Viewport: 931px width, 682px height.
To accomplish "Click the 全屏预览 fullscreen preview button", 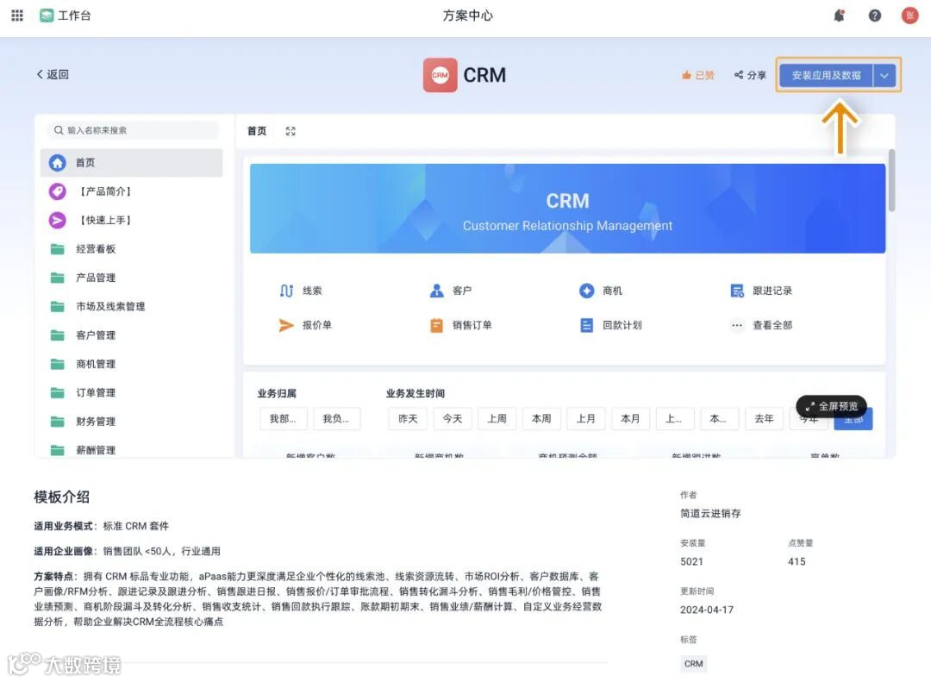I will click(x=831, y=406).
